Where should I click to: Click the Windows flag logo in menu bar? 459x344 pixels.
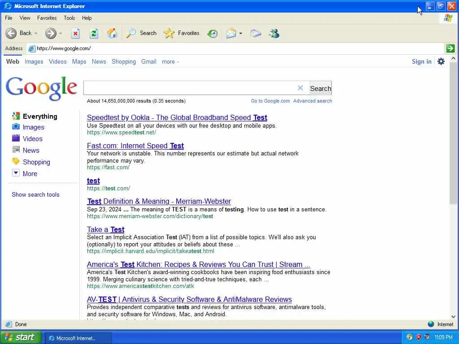[x=448, y=18]
